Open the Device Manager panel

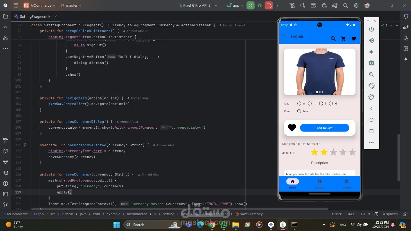click(406, 38)
